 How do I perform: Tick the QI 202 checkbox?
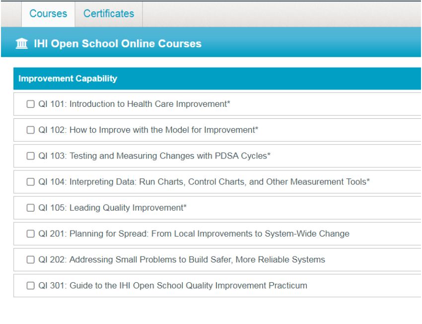click(31, 259)
